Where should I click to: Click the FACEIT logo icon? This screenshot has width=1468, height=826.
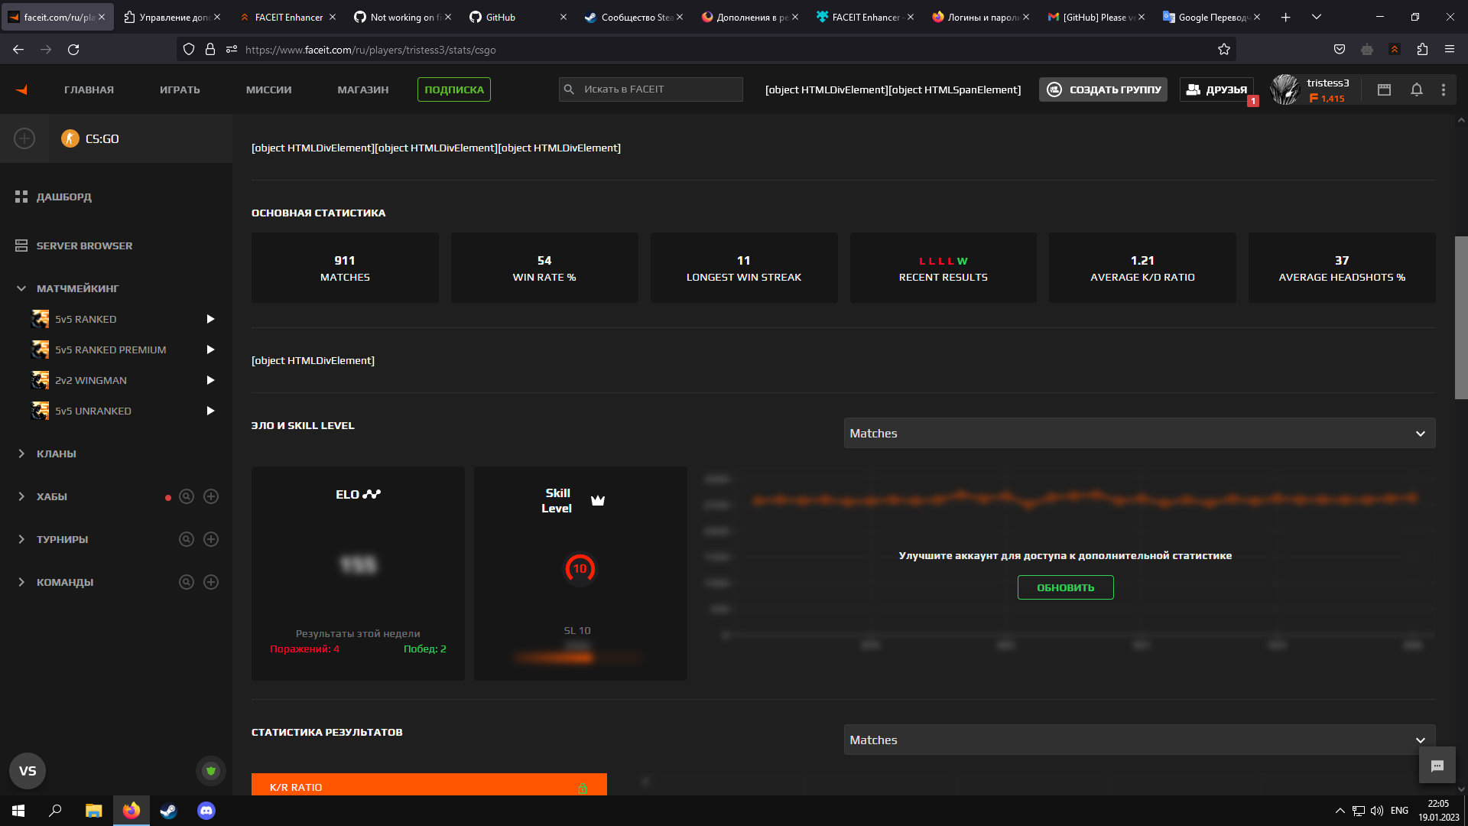click(21, 89)
